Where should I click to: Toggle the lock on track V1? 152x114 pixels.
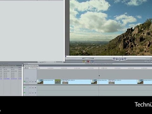(33, 82)
